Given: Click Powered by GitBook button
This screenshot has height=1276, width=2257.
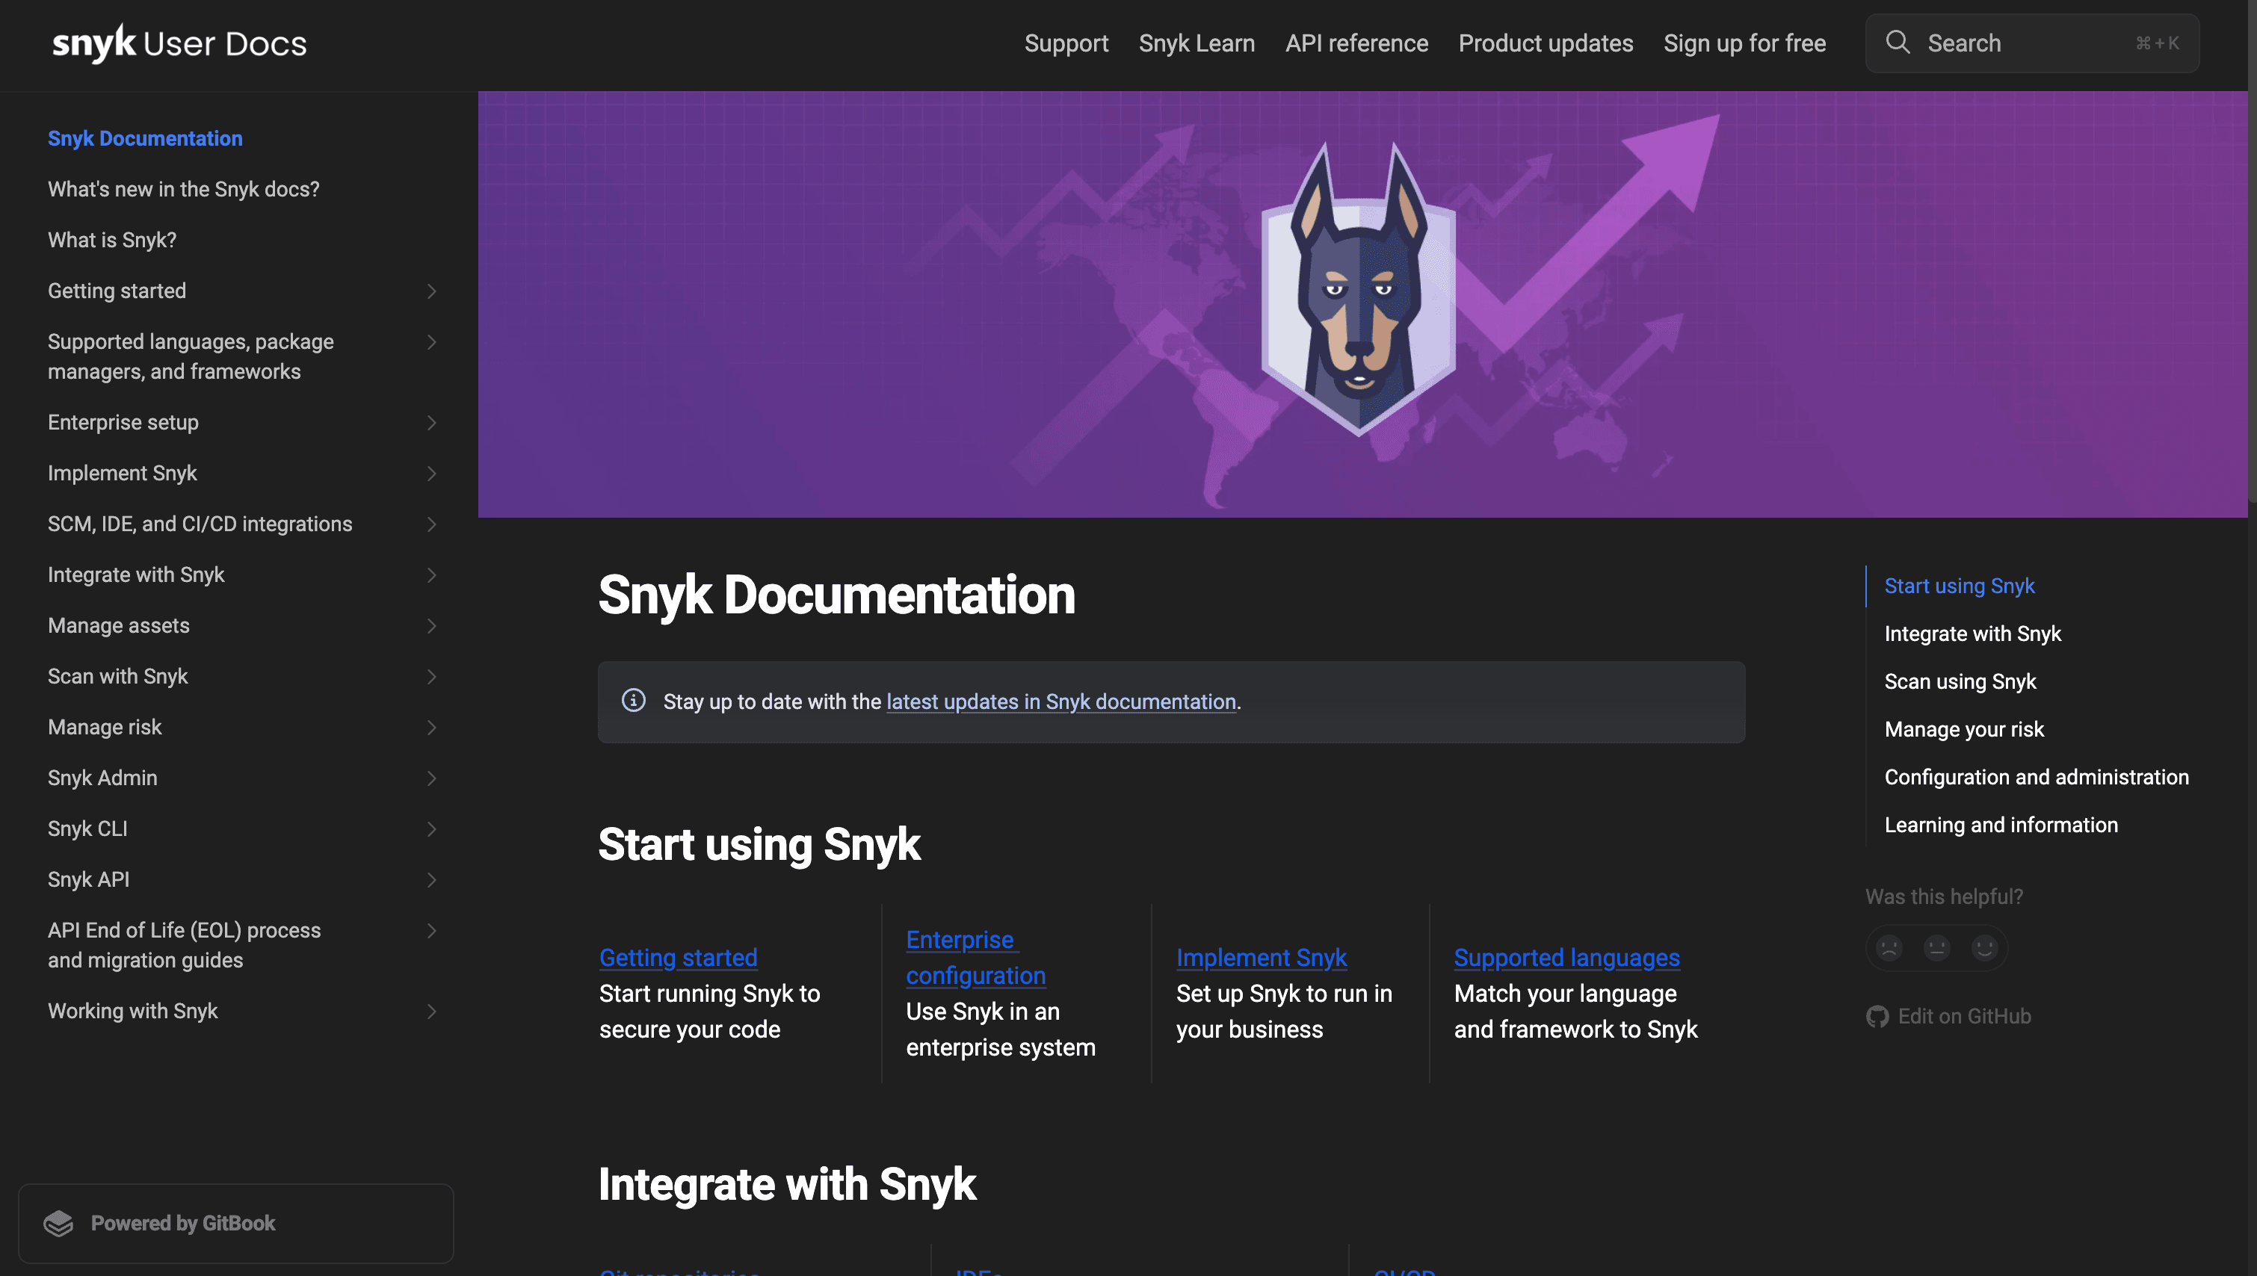Looking at the screenshot, I should point(235,1224).
